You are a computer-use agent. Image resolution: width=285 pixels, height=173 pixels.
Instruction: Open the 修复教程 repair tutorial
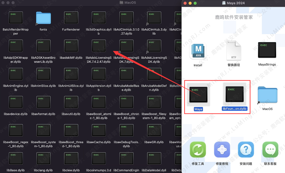222,150
